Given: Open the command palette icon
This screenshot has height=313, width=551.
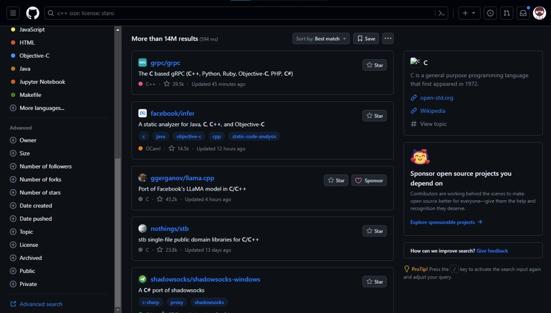Looking at the screenshot, I should coord(441,13).
